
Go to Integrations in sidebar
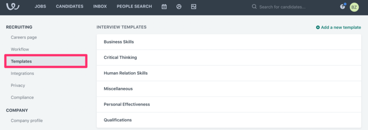tap(22, 74)
